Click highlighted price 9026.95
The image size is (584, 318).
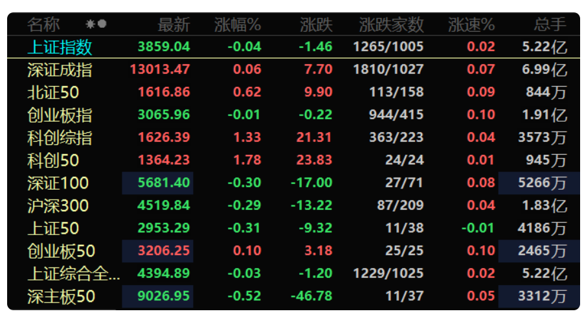pyautogui.click(x=157, y=297)
